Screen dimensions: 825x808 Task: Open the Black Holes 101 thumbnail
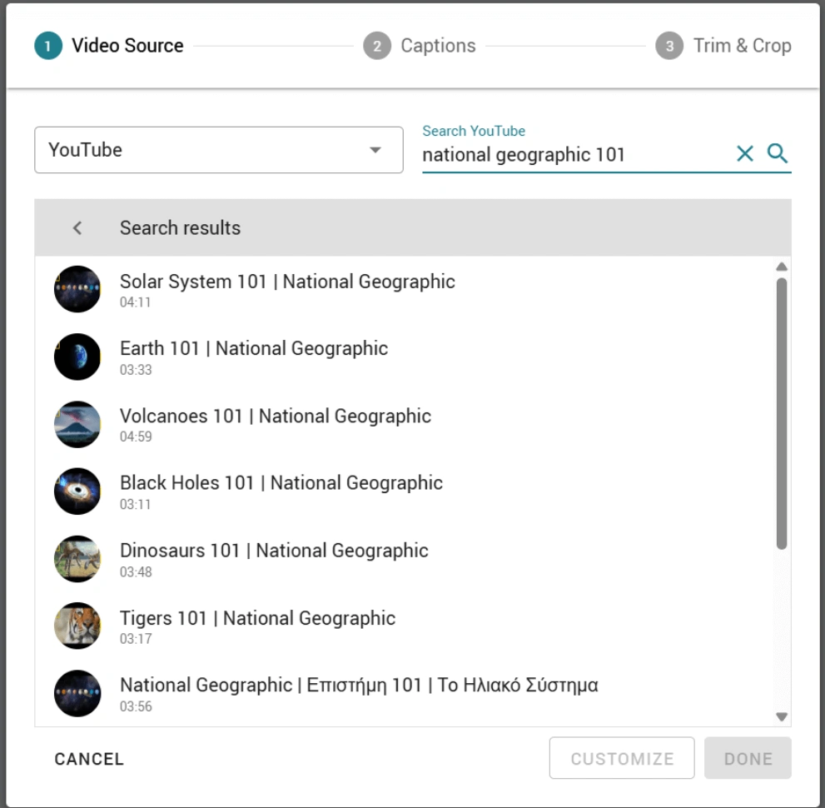77,491
